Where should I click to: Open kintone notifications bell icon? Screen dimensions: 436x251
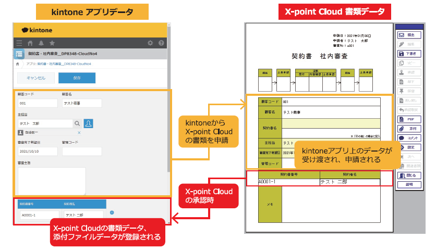pyautogui.click(x=41, y=43)
